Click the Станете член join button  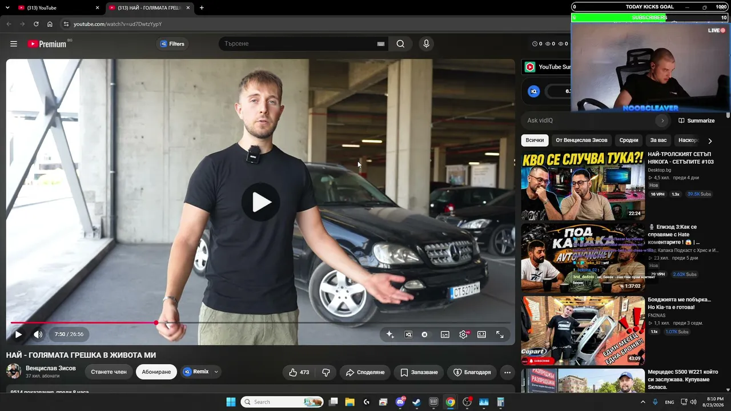tap(109, 372)
